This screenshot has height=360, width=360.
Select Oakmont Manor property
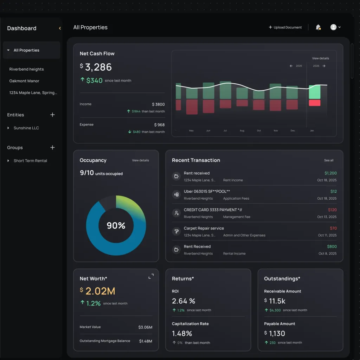pyautogui.click(x=24, y=81)
